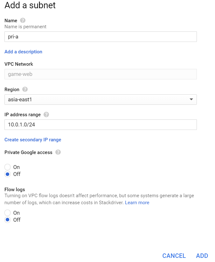Screen dimensions: 215x262
Task: Open the Region help tooltip icon
Action: click(25, 90)
